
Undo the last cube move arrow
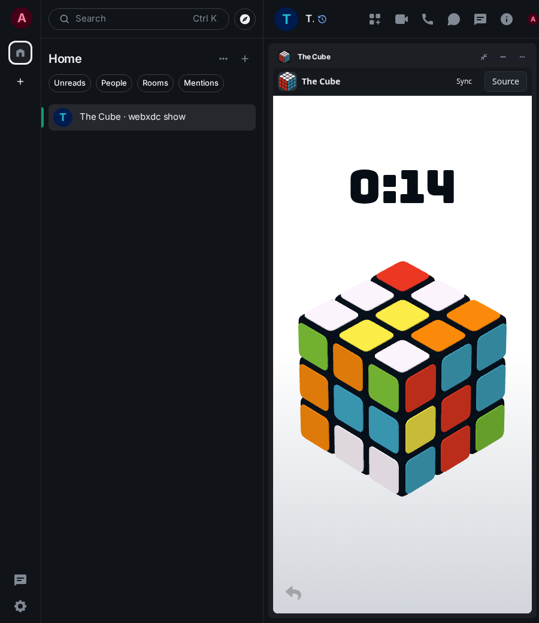293,593
